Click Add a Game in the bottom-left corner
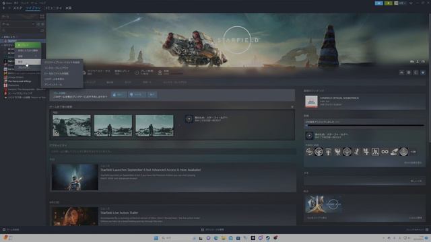 tap(11, 230)
